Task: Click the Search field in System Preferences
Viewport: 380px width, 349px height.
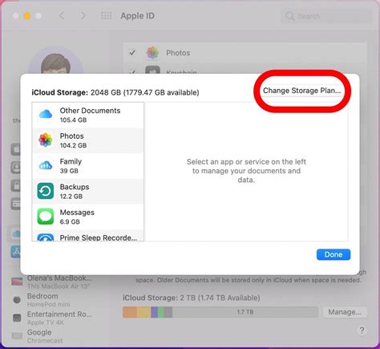Action: (326, 16)
